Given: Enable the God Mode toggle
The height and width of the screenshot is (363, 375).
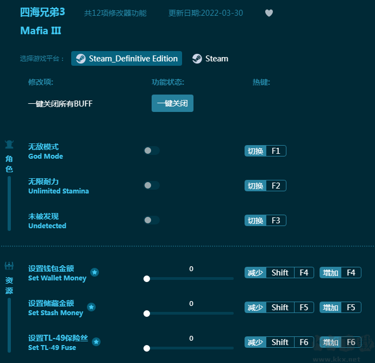Looking at the screenshot, I should pos(151,151).
